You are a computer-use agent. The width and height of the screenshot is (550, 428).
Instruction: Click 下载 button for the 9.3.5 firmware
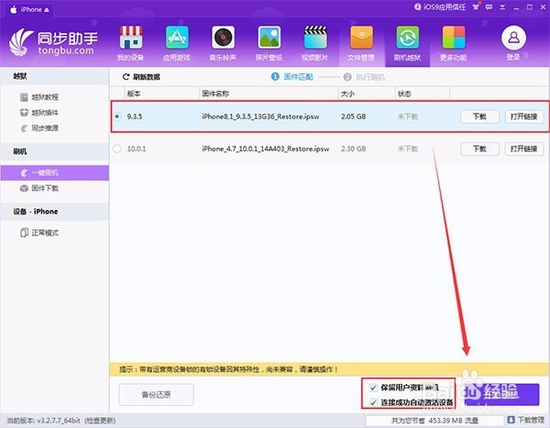(479, 116)
